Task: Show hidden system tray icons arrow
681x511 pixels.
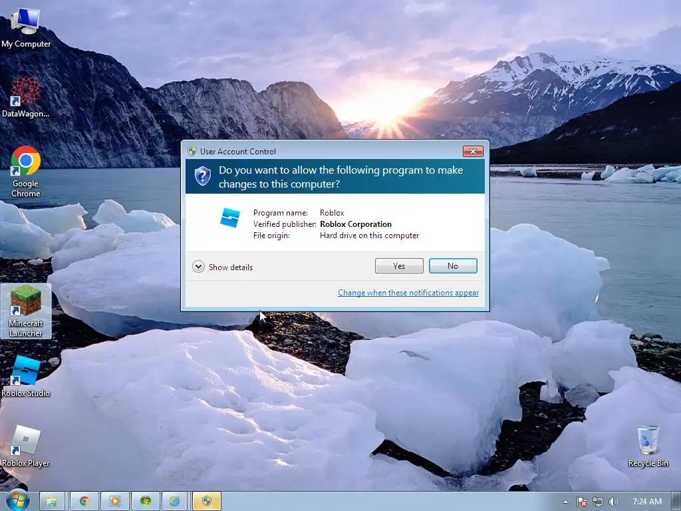Action: 565,502
